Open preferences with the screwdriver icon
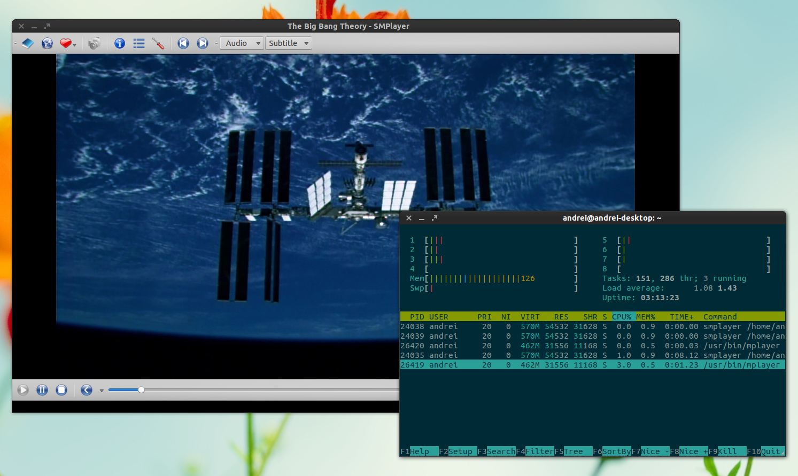 [x=158, y=43]
